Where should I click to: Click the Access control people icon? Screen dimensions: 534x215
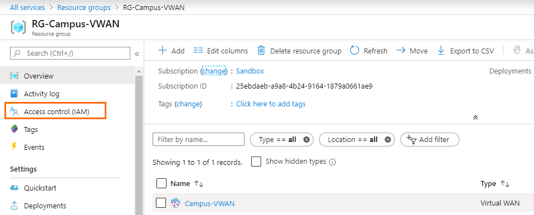click(x=14, y=111)
